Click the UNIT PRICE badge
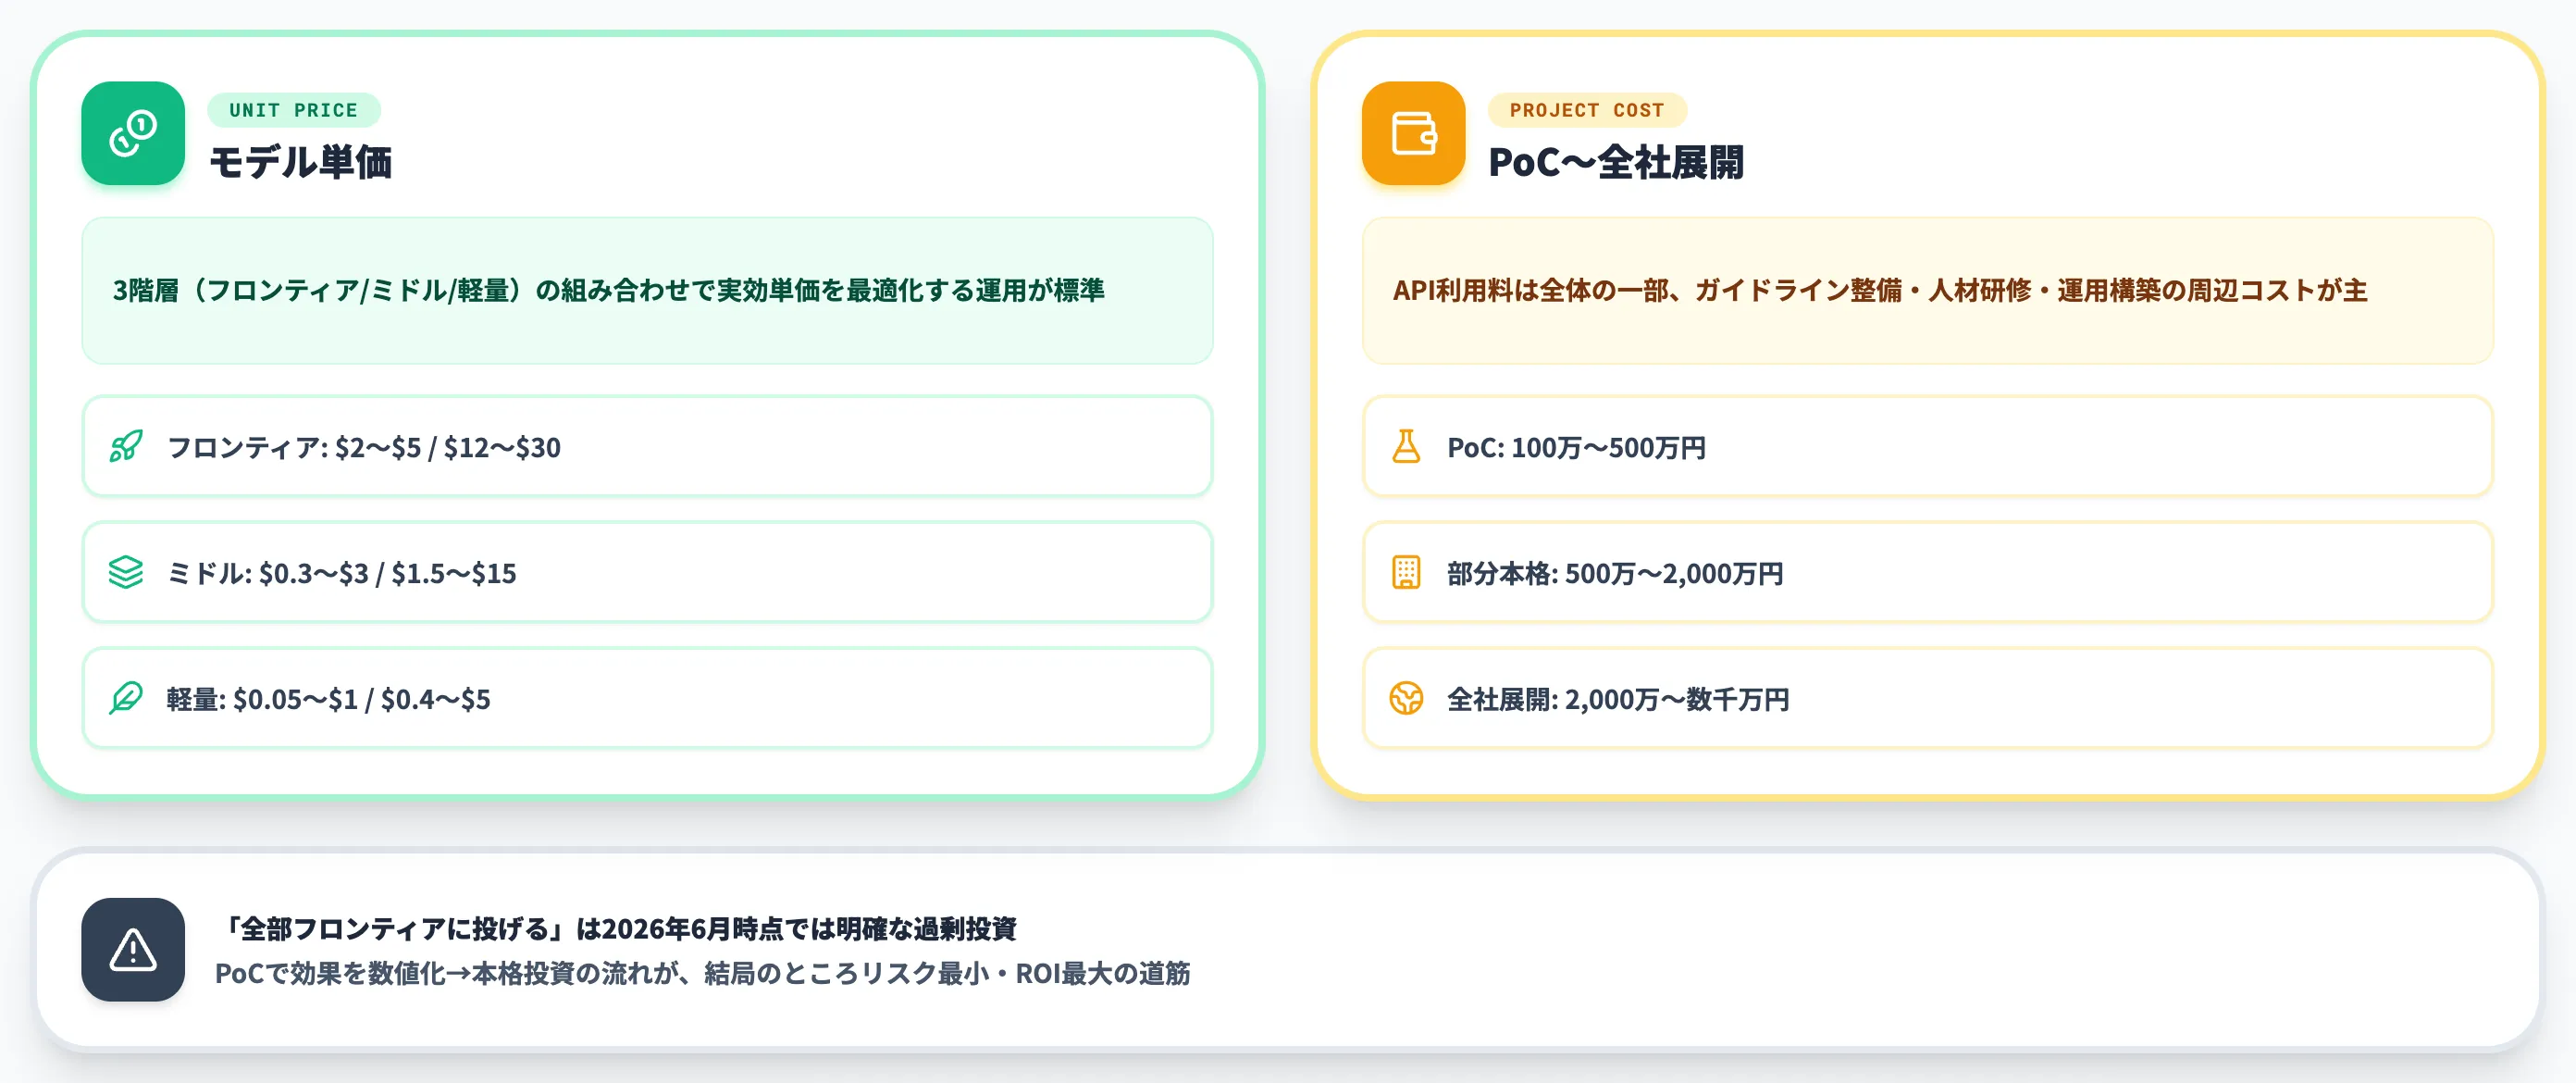2576x1083 pixels. (x=294, y=110)
